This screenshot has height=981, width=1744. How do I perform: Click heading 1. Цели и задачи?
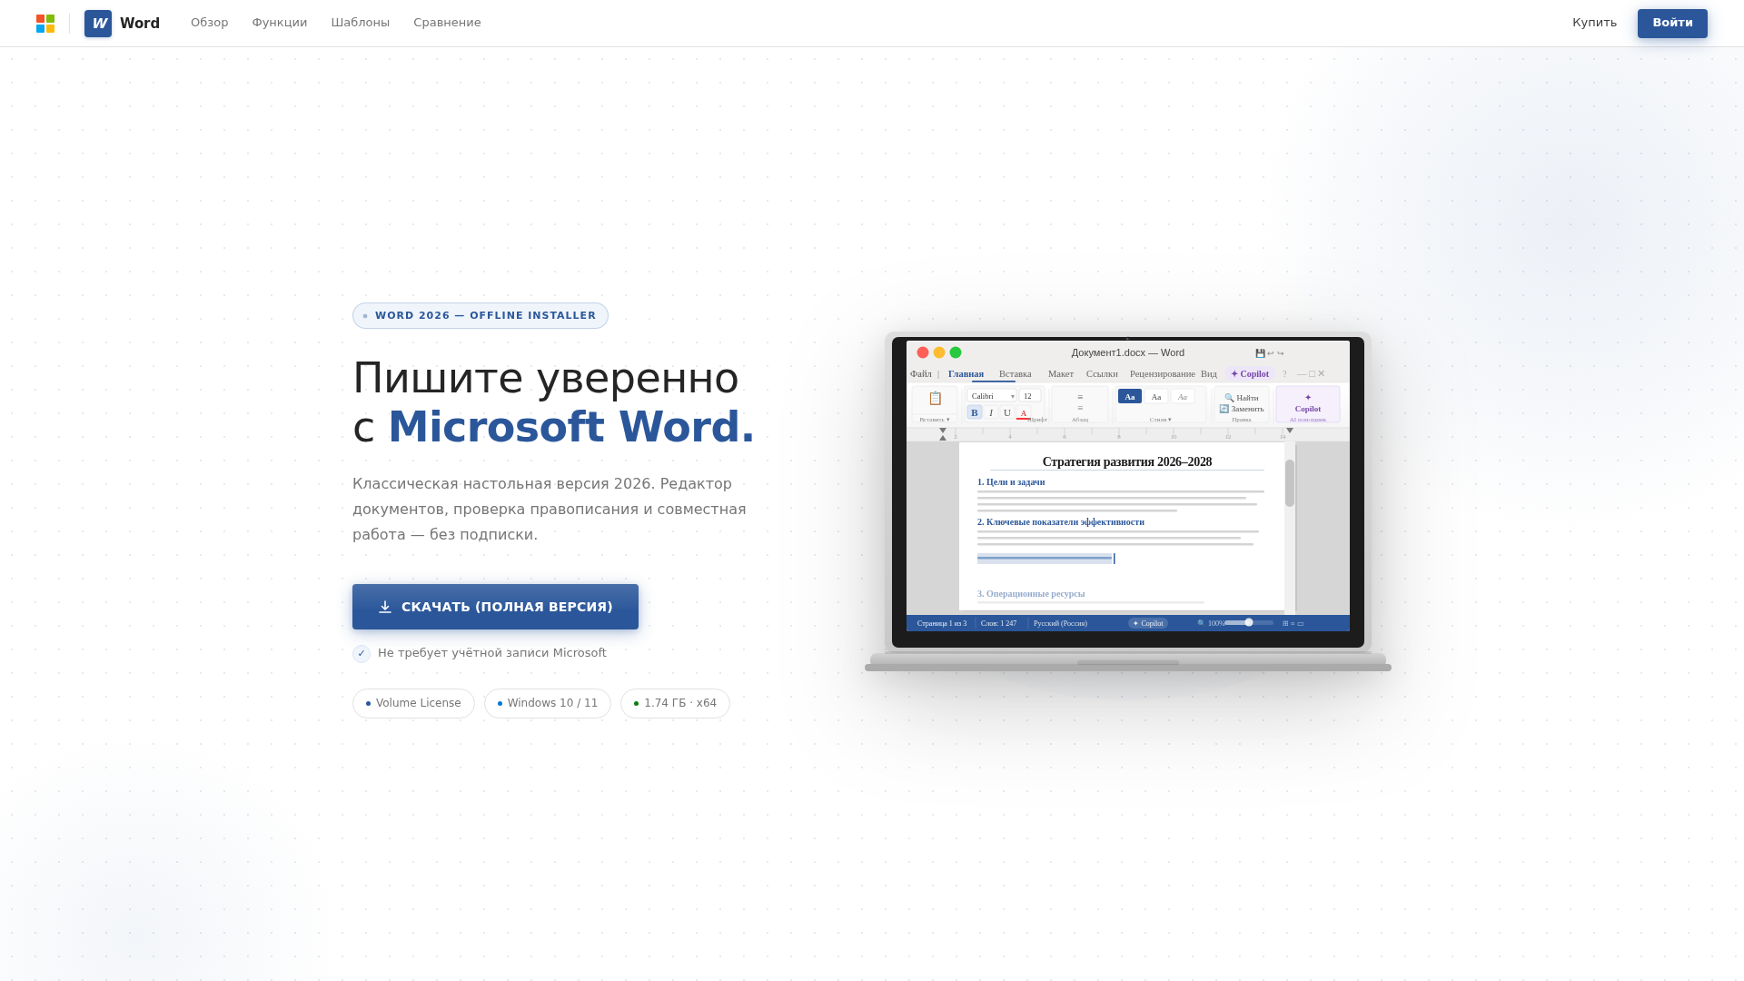(1011, 482)
